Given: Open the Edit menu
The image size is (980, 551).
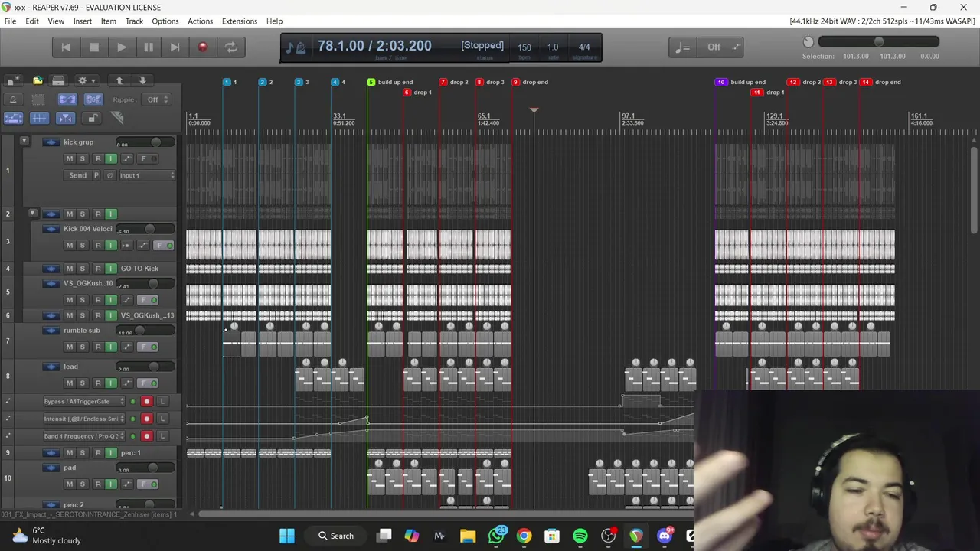Looking at the screenshot, I should 32,21.
